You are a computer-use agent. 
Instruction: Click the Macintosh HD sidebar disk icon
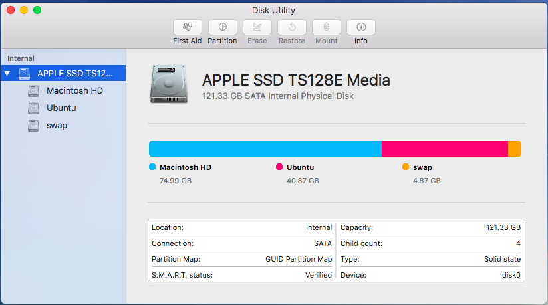(33, 91)
